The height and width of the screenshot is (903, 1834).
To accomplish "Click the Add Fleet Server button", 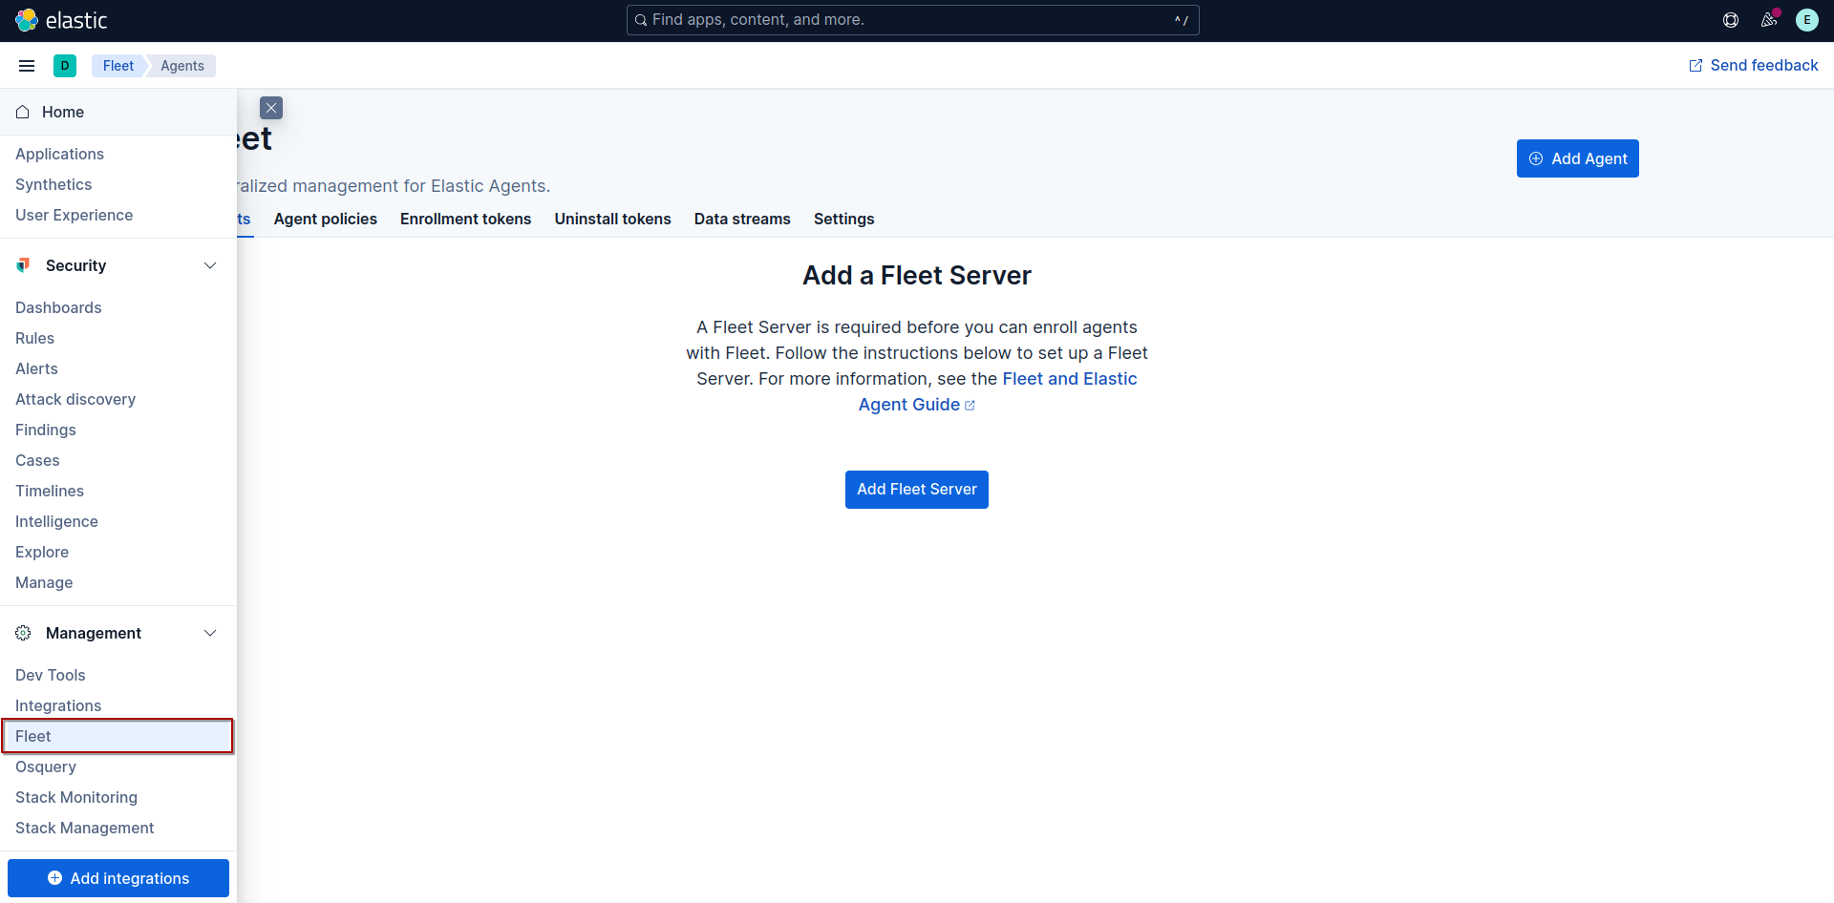I will point(917,490).
